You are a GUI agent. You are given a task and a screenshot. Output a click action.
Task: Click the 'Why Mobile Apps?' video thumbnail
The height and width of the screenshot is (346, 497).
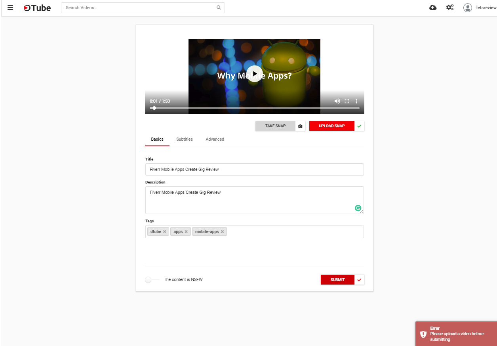(254, 76)
